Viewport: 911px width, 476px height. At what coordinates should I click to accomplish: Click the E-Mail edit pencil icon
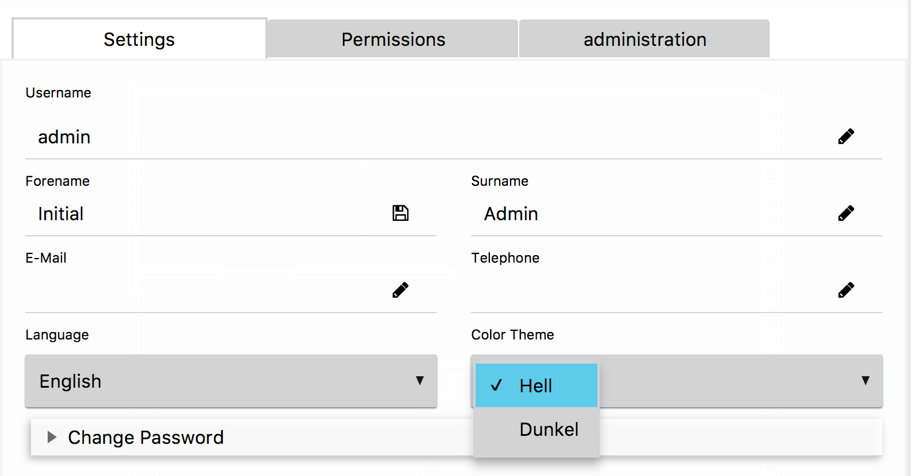click(400, 290)
